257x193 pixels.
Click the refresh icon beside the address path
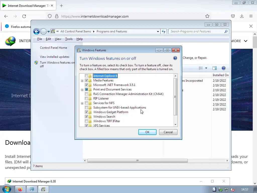point(164,31)
